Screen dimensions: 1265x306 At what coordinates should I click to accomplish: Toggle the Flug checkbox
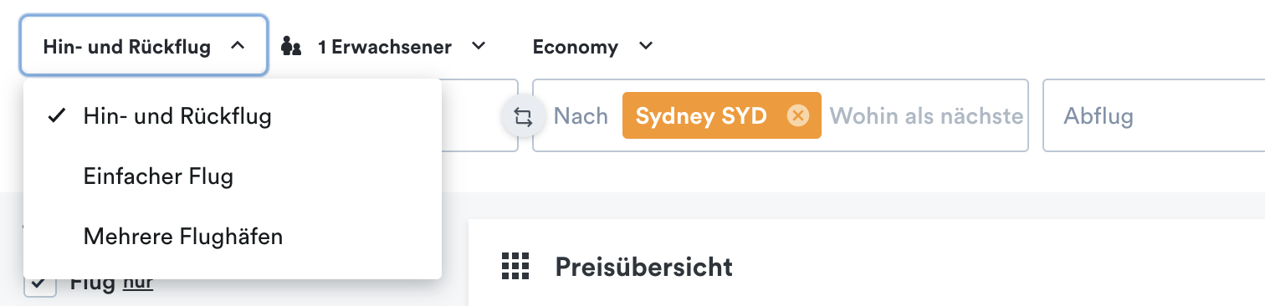tap(38, 283)
